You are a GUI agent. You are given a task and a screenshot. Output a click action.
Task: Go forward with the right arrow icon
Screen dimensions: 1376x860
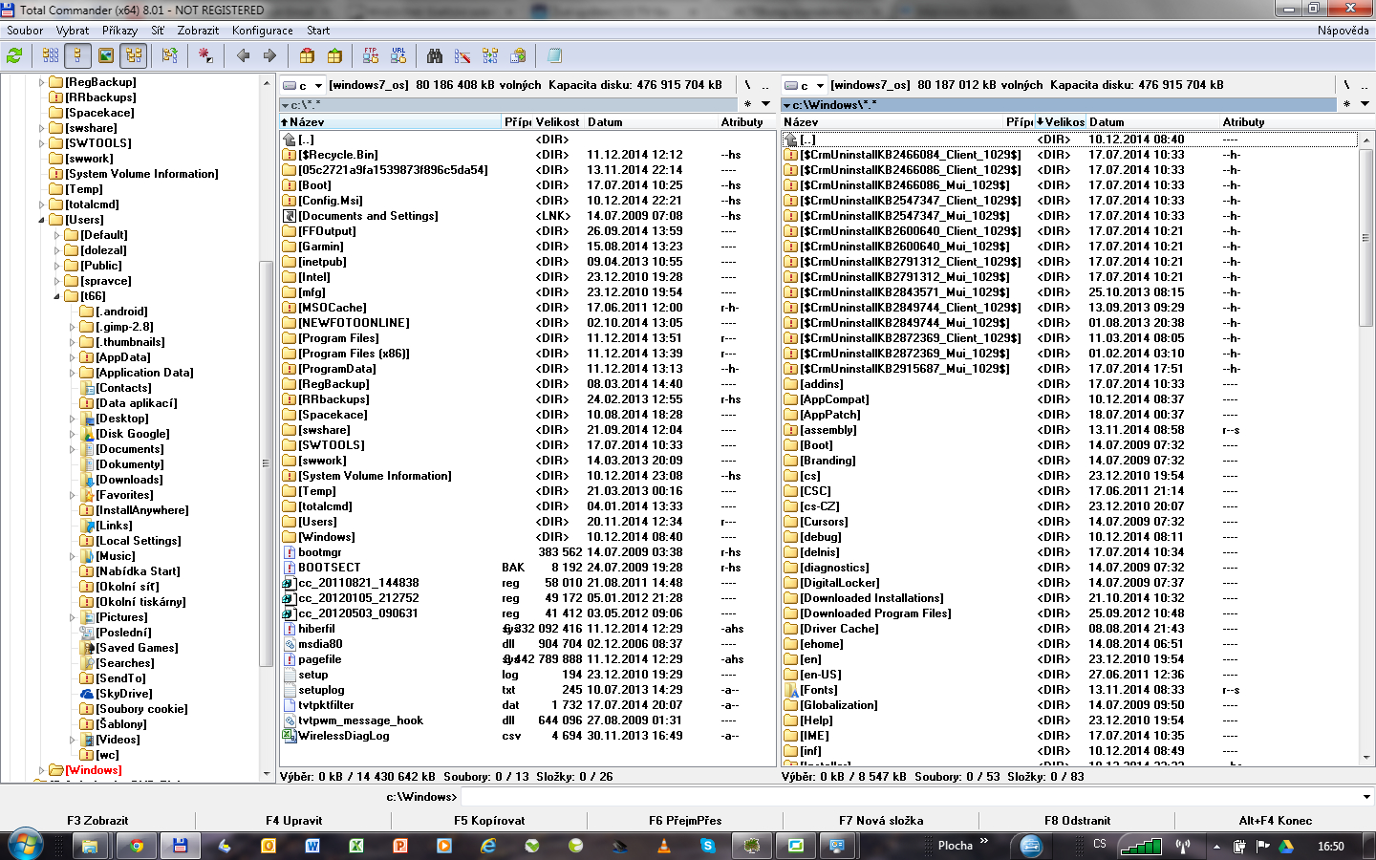[269, 56]
